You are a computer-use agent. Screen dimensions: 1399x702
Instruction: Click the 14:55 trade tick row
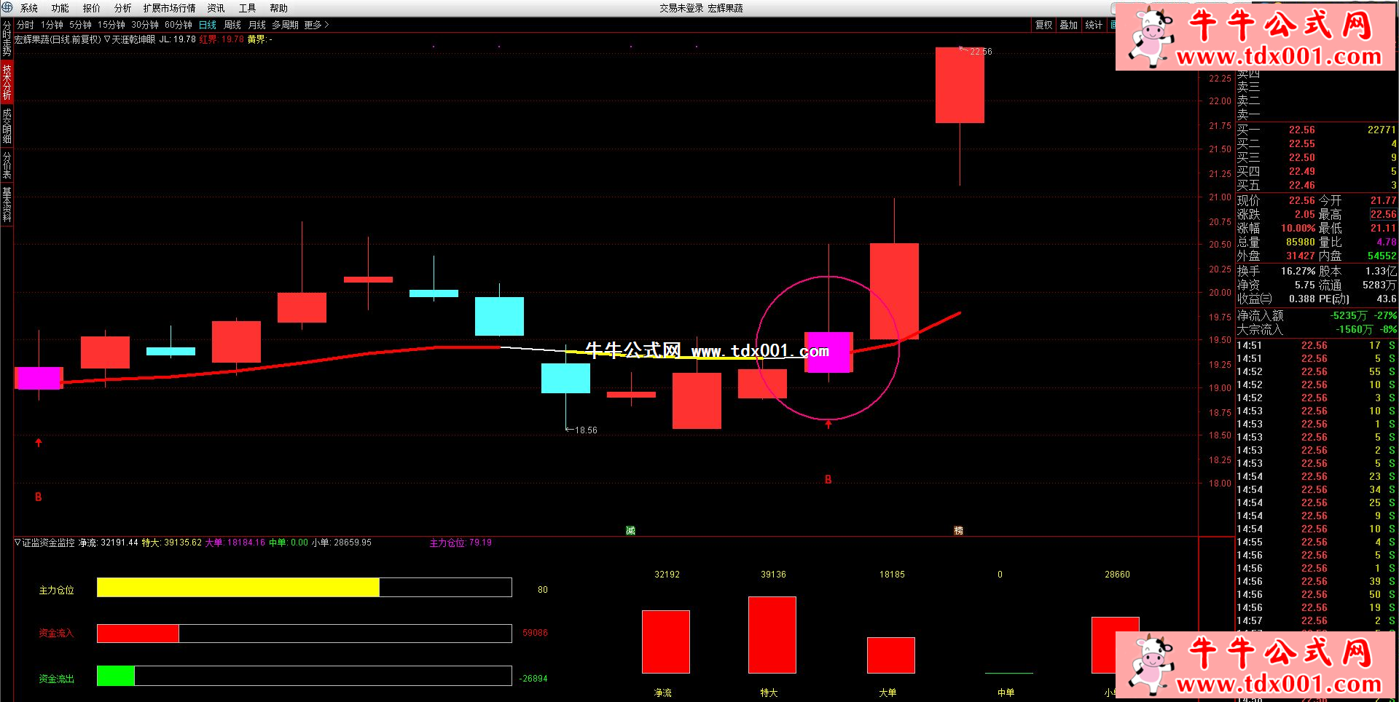[x=1317, y=542]
